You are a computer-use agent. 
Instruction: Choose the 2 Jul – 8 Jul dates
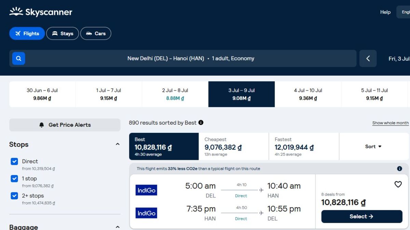coord(175,94)
